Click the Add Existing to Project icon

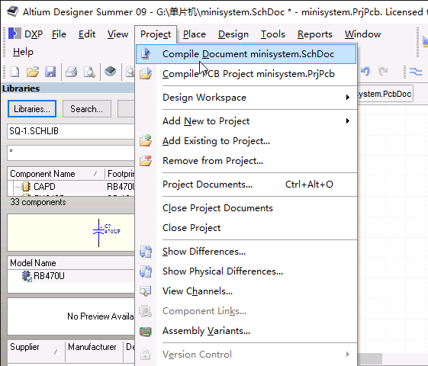click(146, 141)
